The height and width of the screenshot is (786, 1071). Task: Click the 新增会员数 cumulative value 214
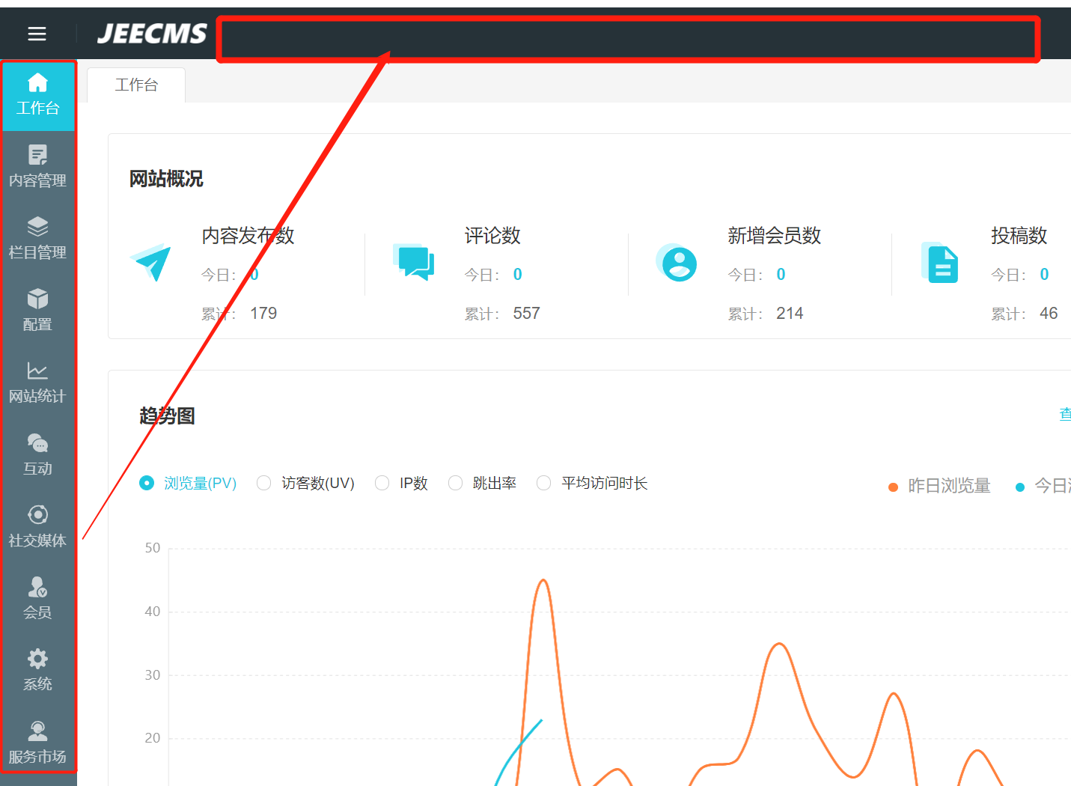coord(790,314)
